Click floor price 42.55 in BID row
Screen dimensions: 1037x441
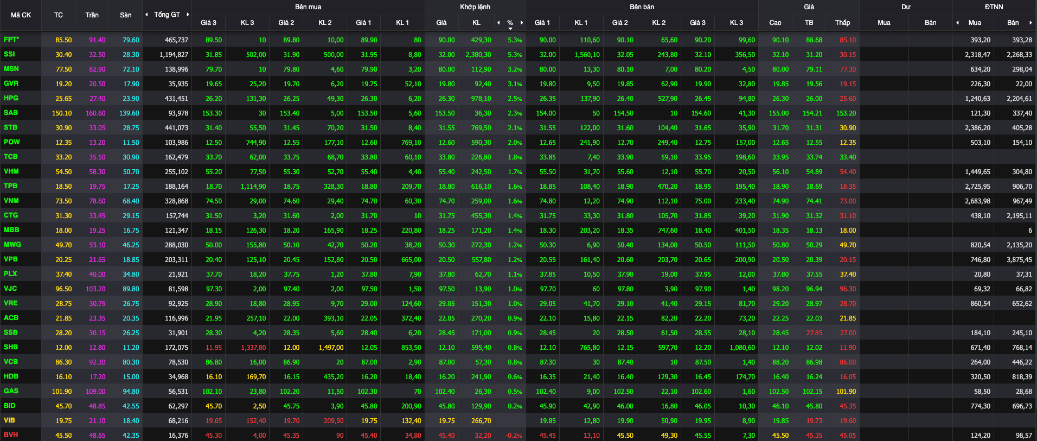tap(131, 406)
